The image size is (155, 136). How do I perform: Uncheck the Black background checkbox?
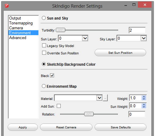52,75
